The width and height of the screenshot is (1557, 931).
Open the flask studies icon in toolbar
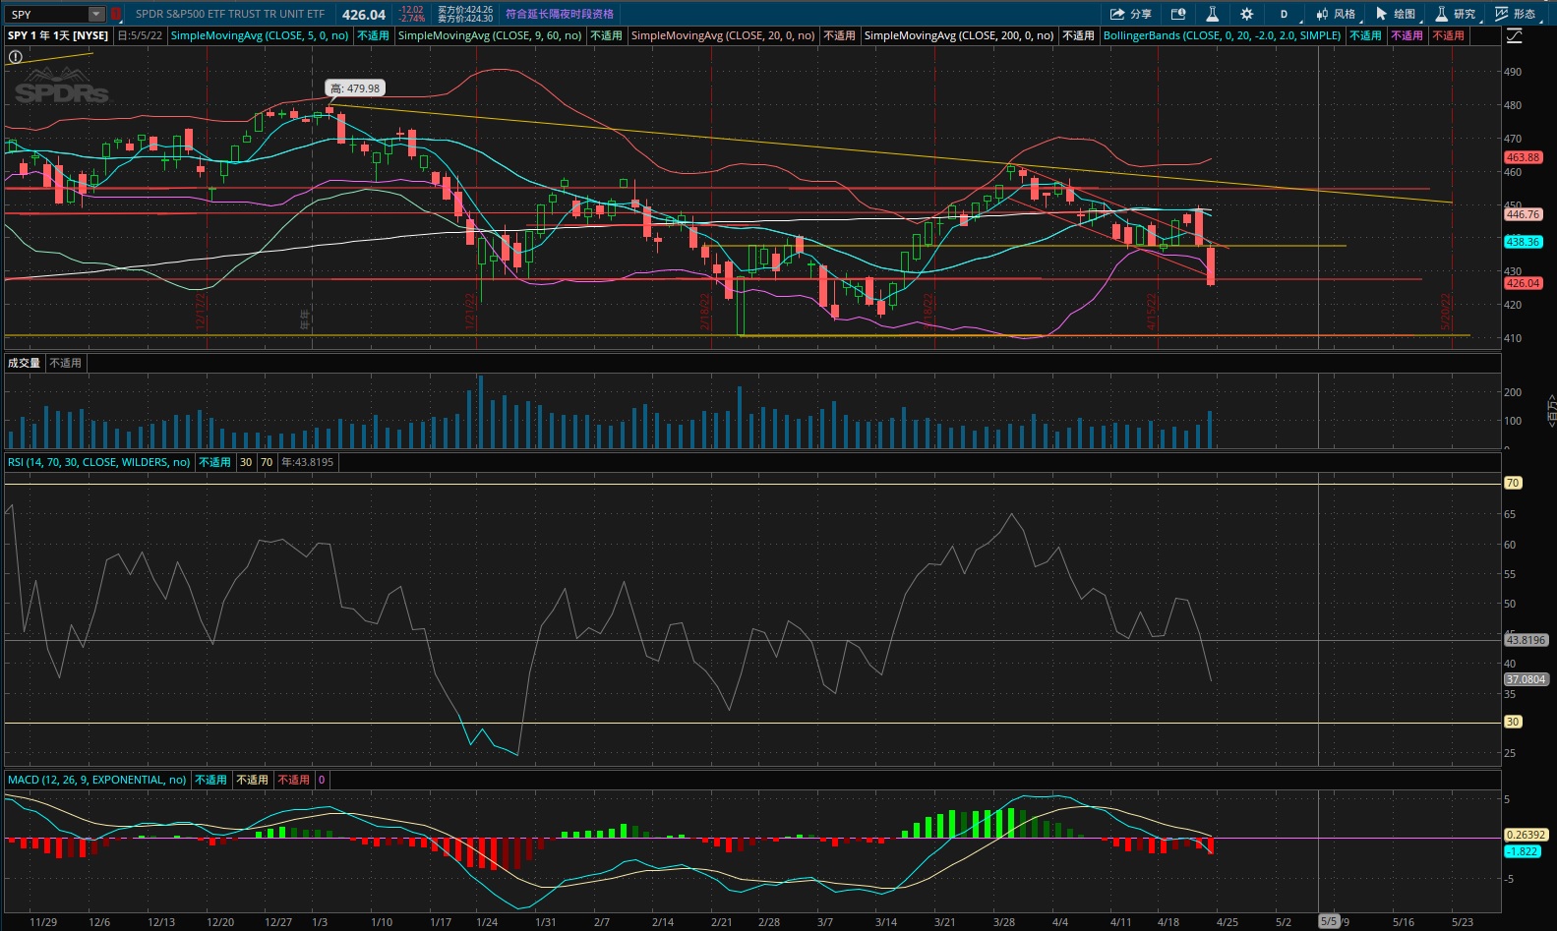click(1212, 14)
